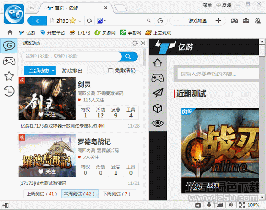Click the 100% zoom level

pyautogui.click(x=254, y=205)
